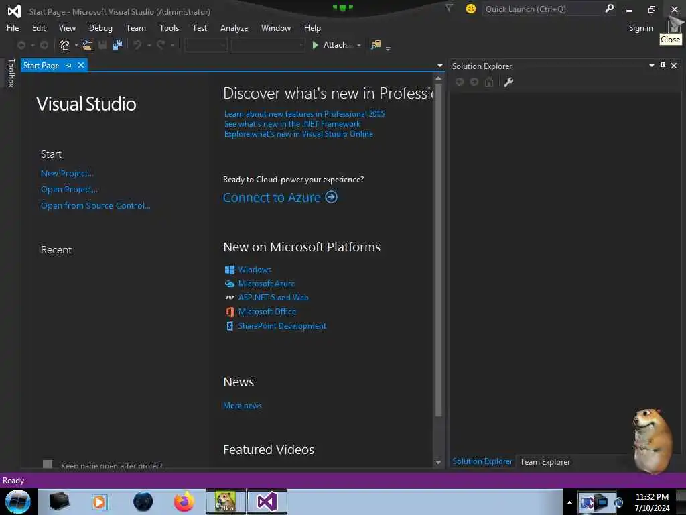Screen dimensions: 686x515
Task: Click the Sign in link
Action: pos(640,28)
